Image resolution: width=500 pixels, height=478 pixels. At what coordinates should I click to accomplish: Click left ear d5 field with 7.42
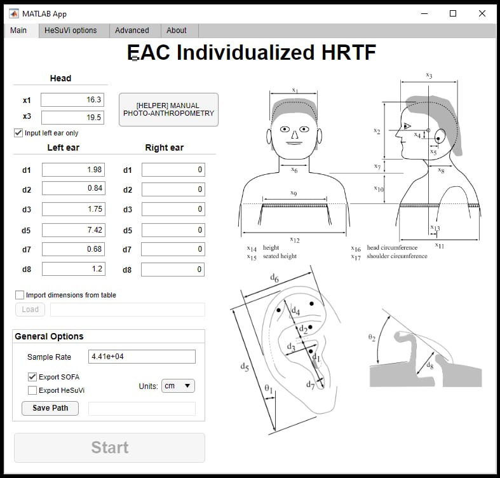[x=73, y=230]
